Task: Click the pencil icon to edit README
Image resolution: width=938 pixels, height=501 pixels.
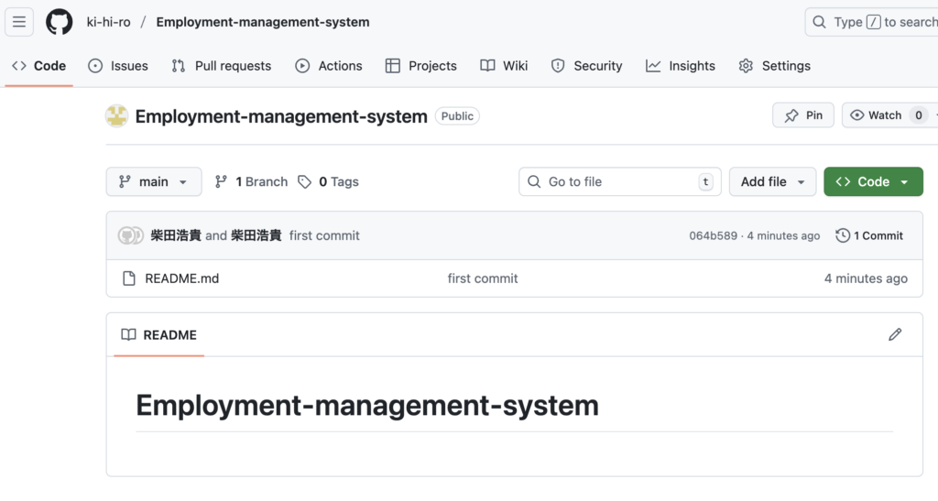Action: (x=895, y=334)
